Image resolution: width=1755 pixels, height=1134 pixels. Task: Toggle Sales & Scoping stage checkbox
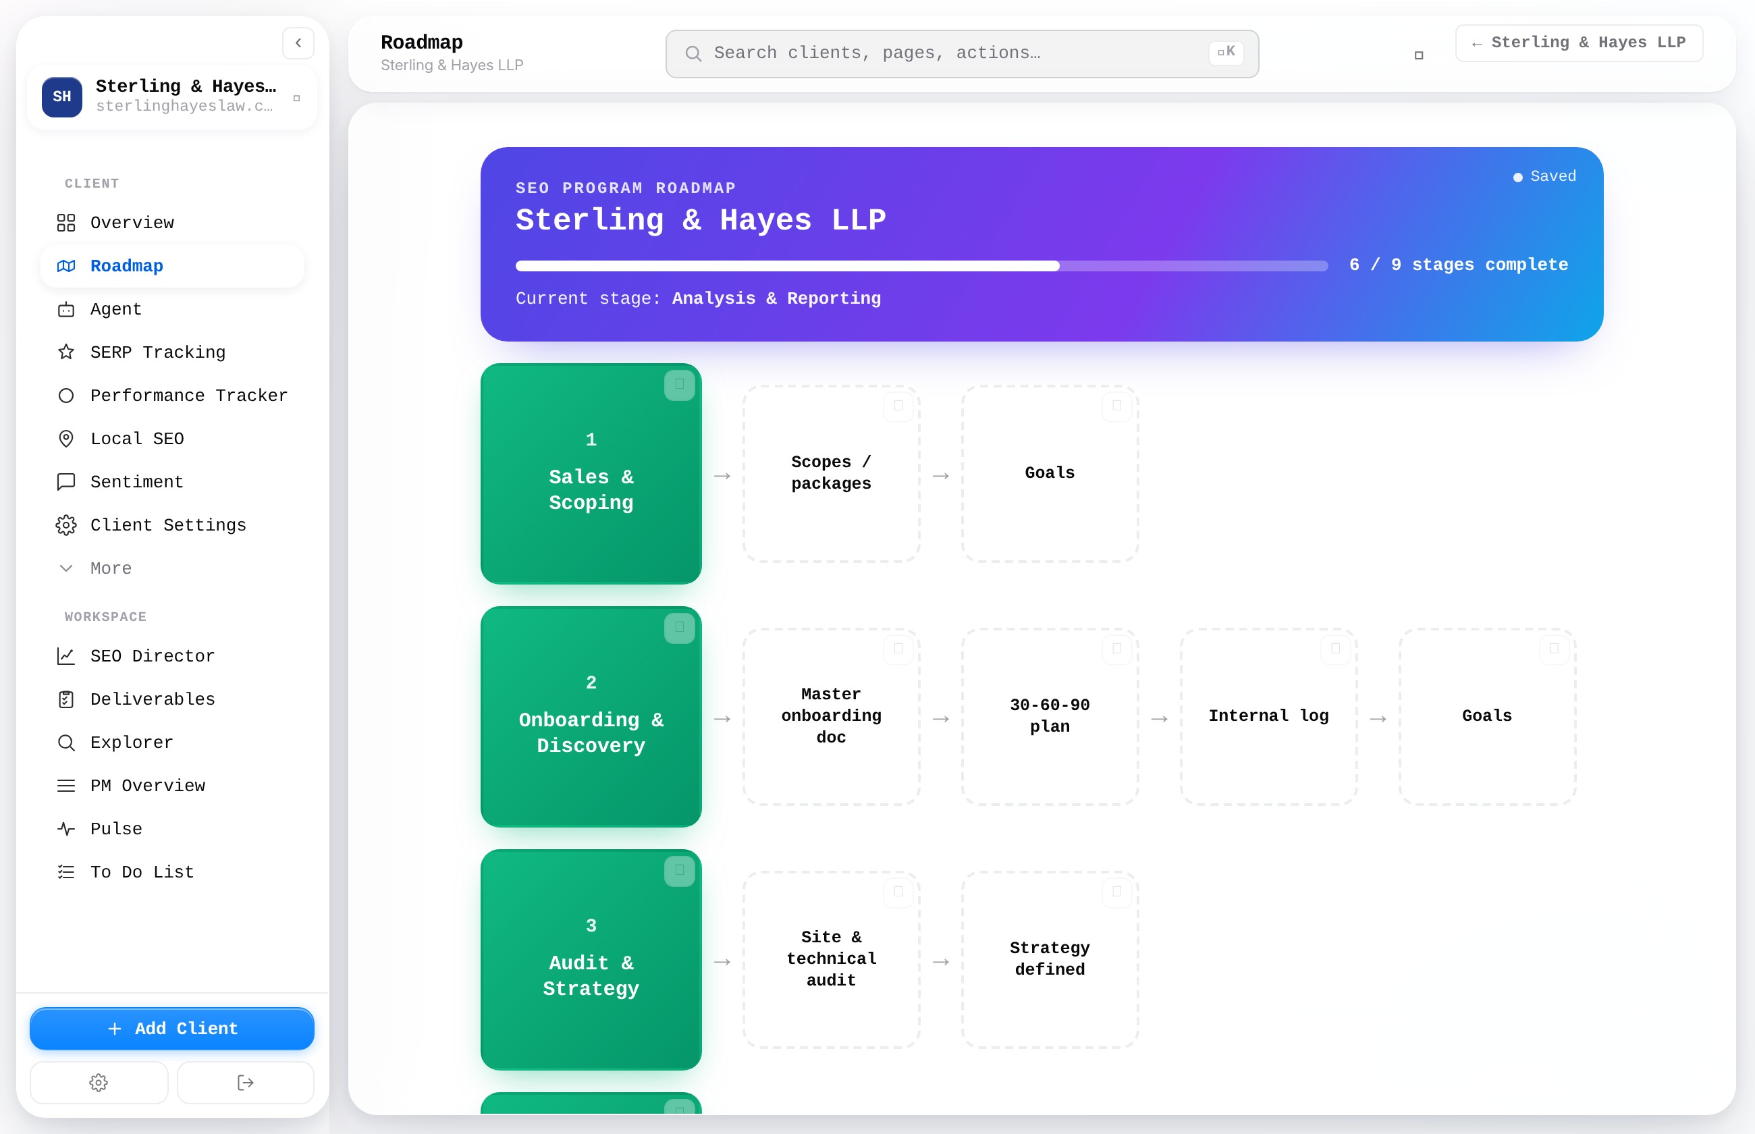tap(680, 384)
